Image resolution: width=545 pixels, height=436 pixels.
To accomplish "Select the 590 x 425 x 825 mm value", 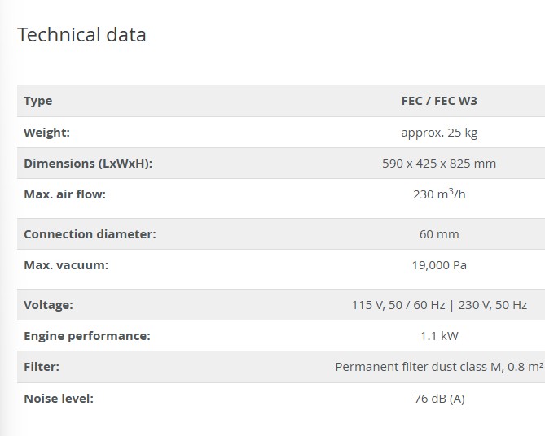I will coord(439,163).
